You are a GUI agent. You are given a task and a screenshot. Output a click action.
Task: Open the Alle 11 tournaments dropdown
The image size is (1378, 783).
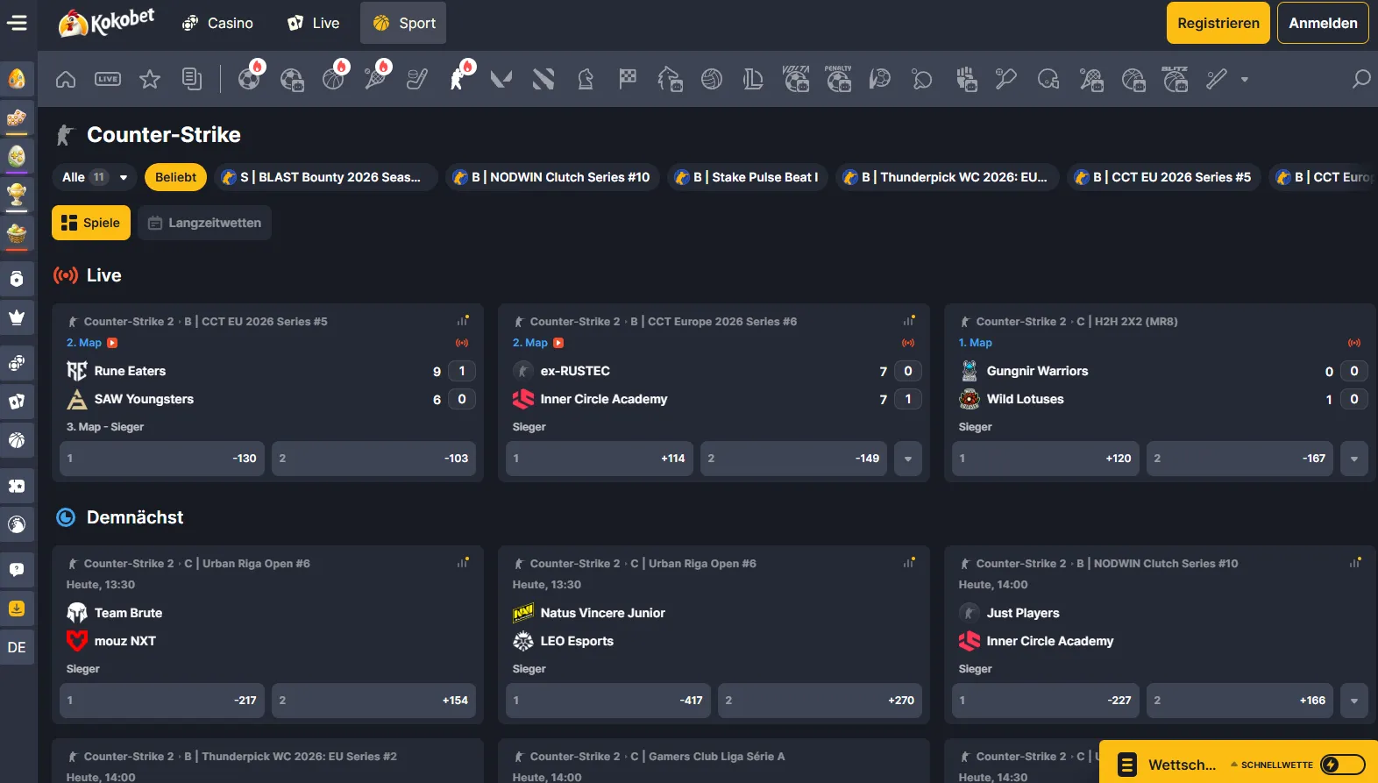[x=95, y=177]
